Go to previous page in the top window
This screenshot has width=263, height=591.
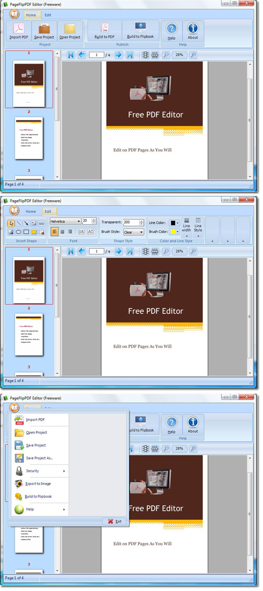81,55
